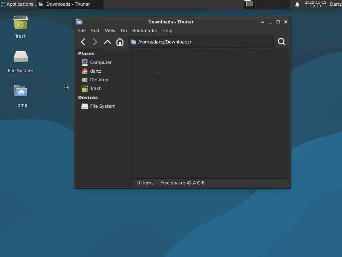Click the Thunar window menu icon in title bar
The height and width of the screenshot is (257, 342).
(x=79, y=22)
